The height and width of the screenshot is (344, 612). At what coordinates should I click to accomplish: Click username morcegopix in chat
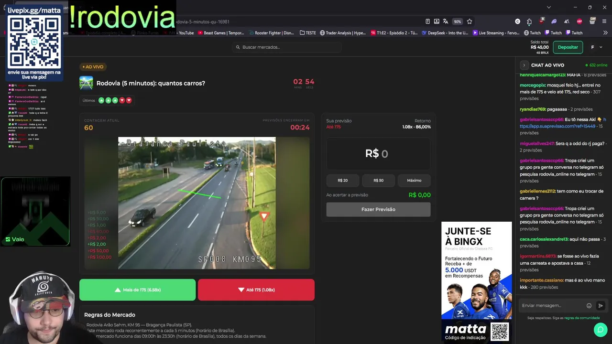[x=533, y=85]
